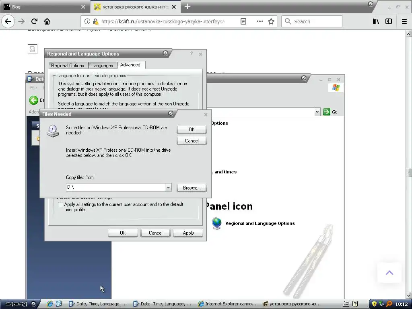Toggle Apply all settings to default user profile
Viewport: 412px width, 309px height.
[x=60, y=204]
